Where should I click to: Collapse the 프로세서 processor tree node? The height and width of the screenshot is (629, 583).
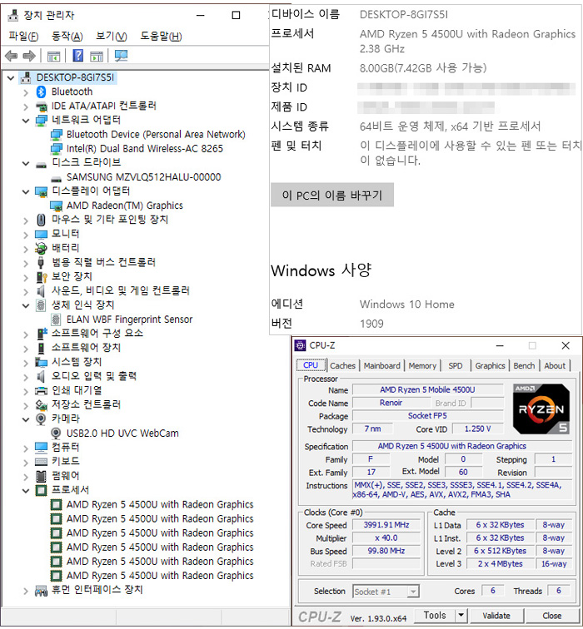coord(25,491)
